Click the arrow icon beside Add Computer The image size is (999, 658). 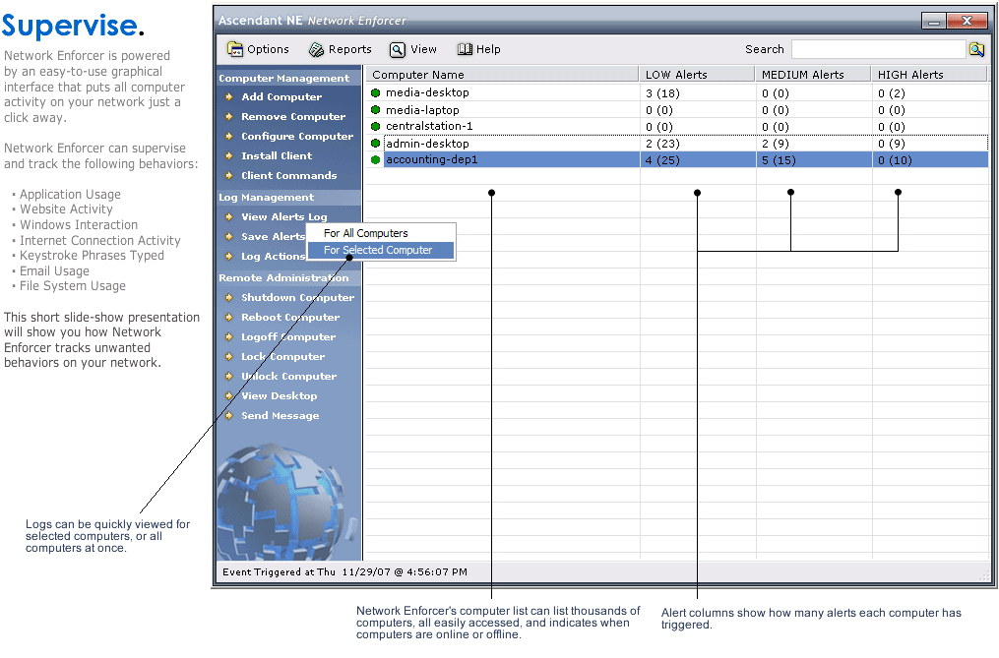[229, 96]
